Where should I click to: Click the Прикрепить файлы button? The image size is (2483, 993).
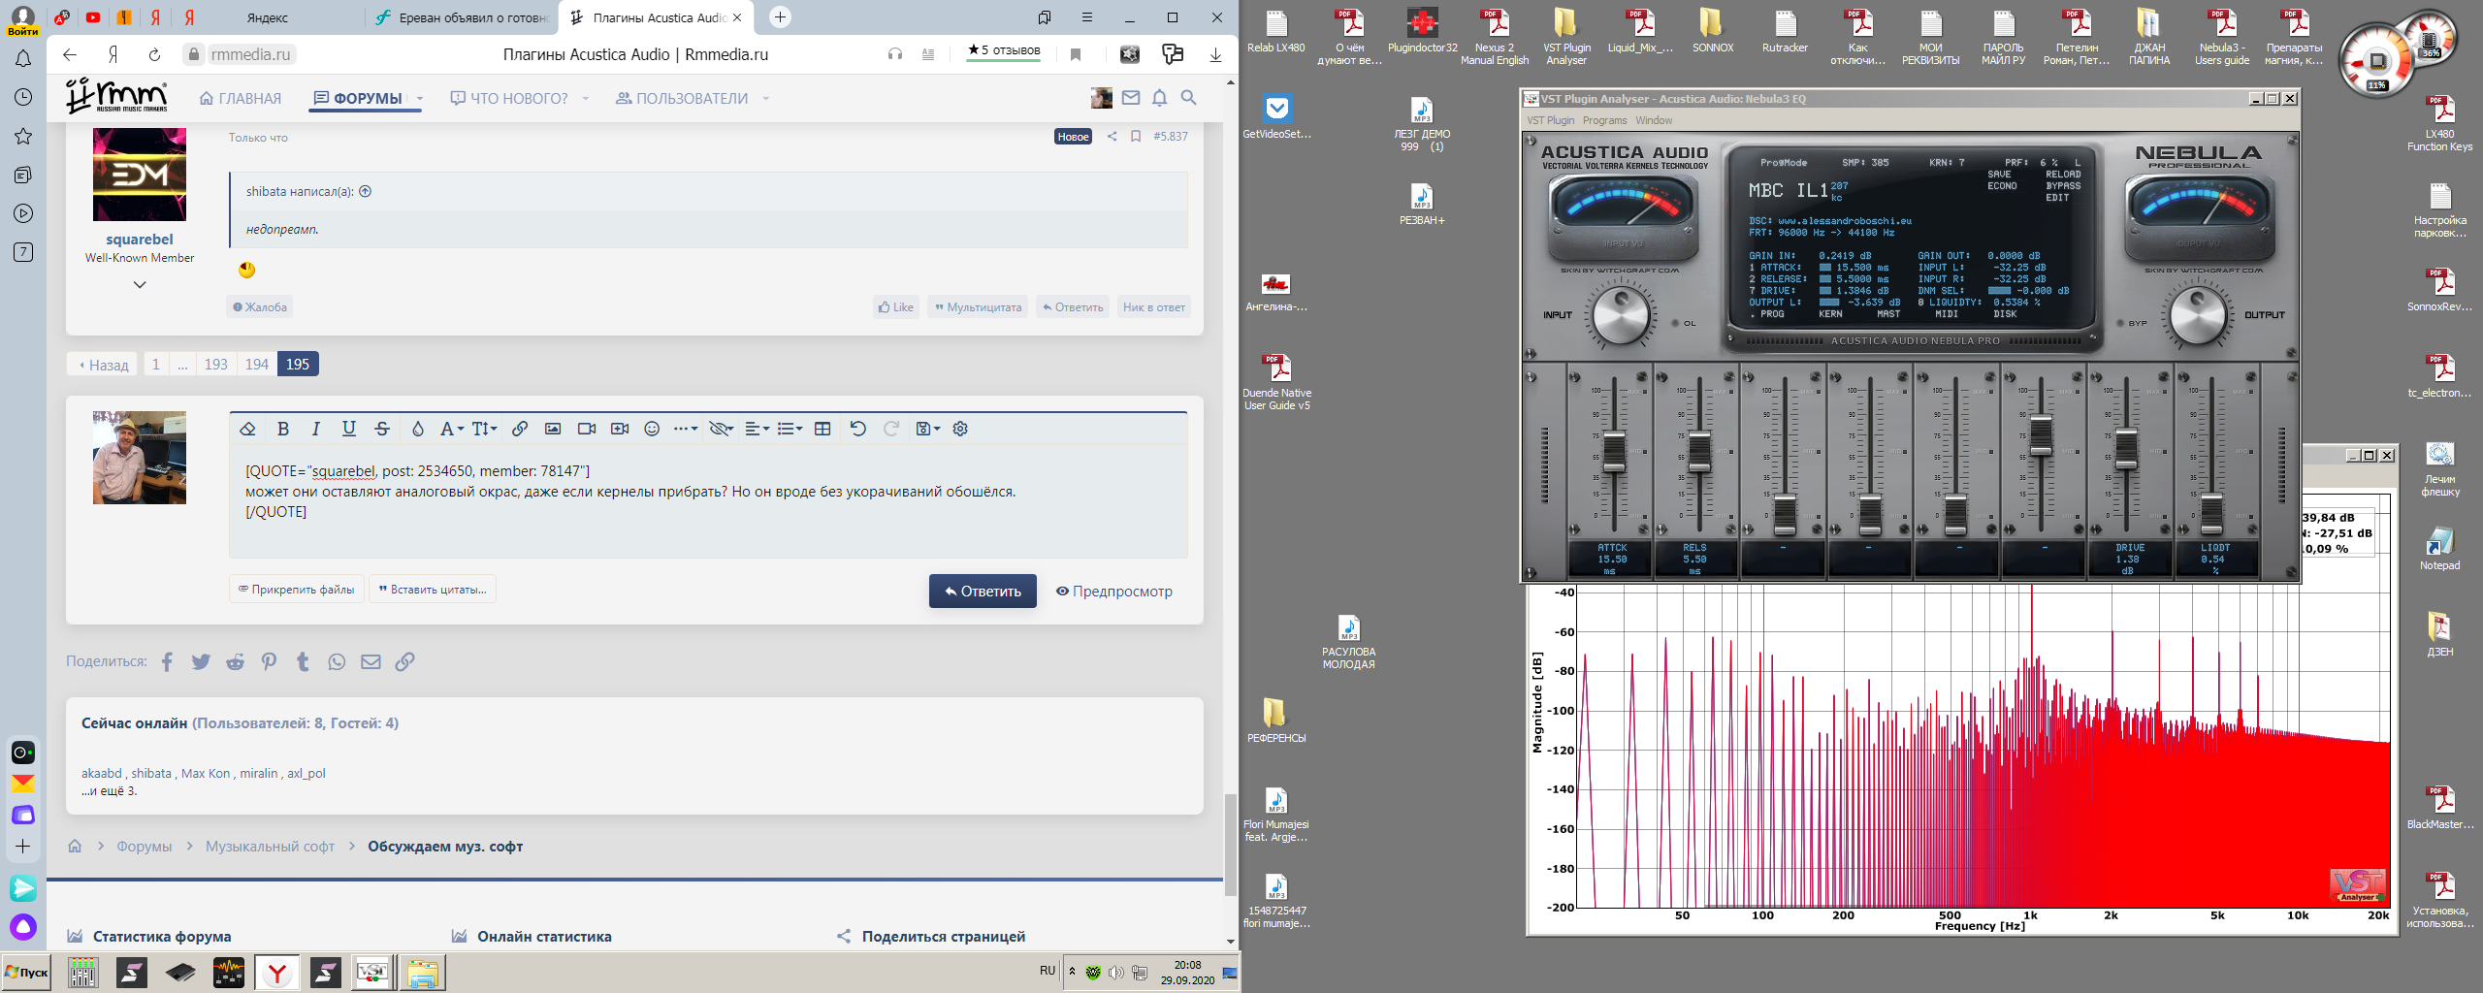pos(297,589)
